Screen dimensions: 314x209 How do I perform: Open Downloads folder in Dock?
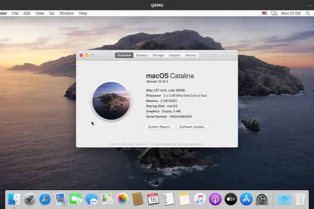point(284,199)
